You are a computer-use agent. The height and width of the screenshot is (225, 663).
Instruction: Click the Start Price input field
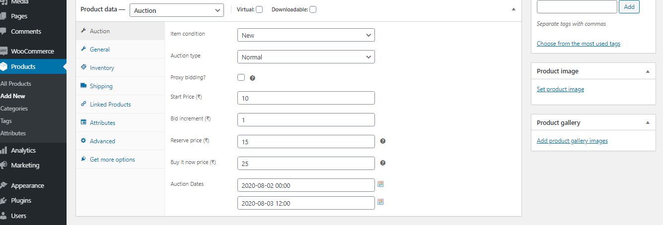306,98
